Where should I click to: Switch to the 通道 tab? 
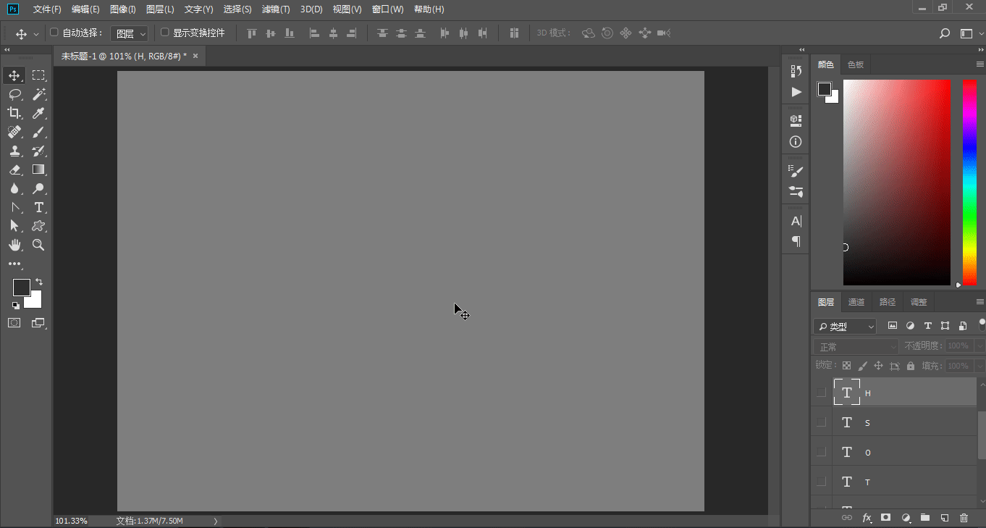coord(856,302)
